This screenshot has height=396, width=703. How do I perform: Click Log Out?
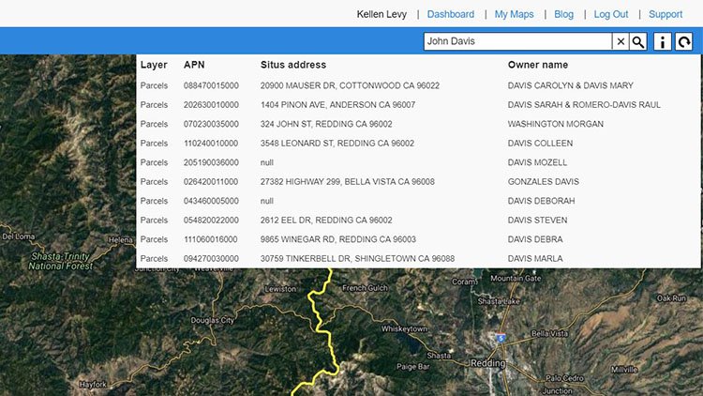(x=610, y=14)
